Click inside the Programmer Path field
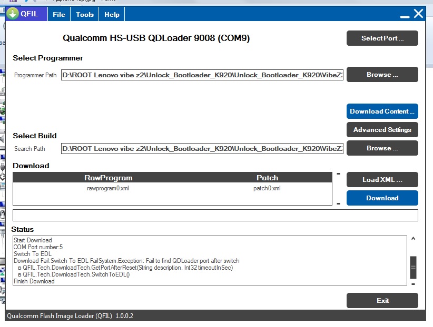 click(202, 75)
